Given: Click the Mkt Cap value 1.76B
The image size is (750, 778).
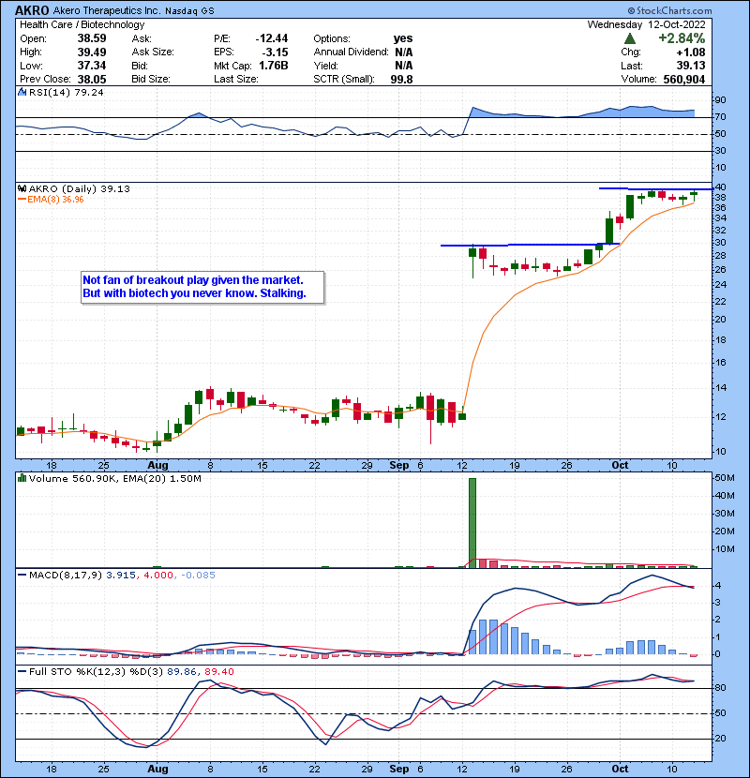Looking at the screenshot, I should [x=274, y=66].
